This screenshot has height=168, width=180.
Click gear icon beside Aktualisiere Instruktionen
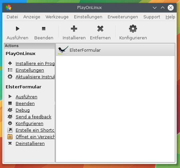10,77
